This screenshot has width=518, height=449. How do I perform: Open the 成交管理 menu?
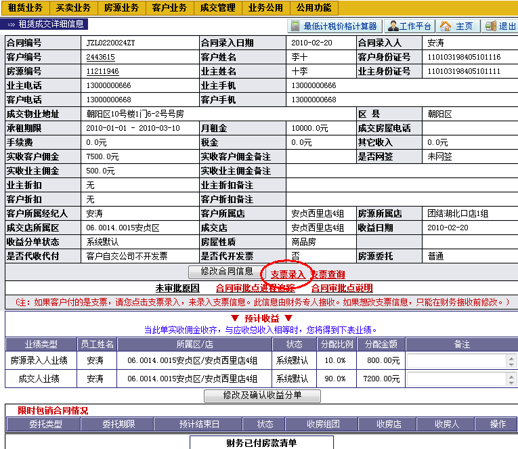(218, 7)
